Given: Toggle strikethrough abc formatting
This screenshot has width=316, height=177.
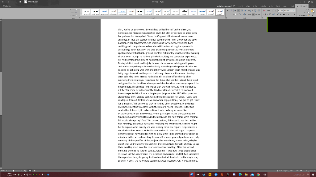Looking at the screenshot, I should point(284,14).
